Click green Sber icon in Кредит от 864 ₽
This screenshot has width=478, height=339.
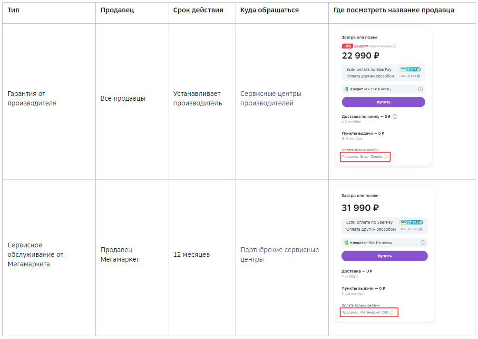coord(346,243)
